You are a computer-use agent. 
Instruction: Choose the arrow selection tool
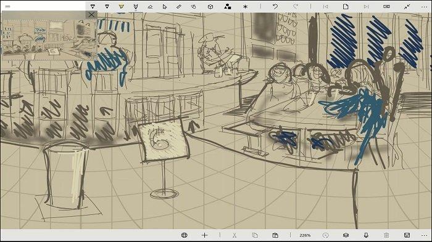coord(165,6)
